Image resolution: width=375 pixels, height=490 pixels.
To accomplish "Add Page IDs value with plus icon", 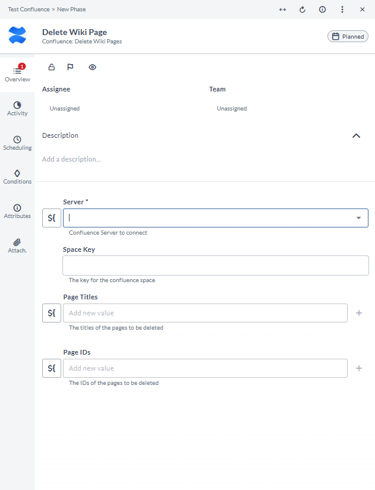I will (x=359, y=368).
